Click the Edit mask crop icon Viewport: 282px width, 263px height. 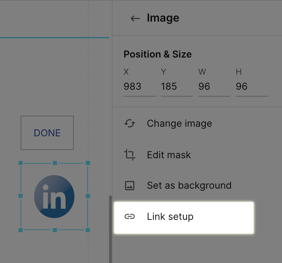(x=129, y=155)
